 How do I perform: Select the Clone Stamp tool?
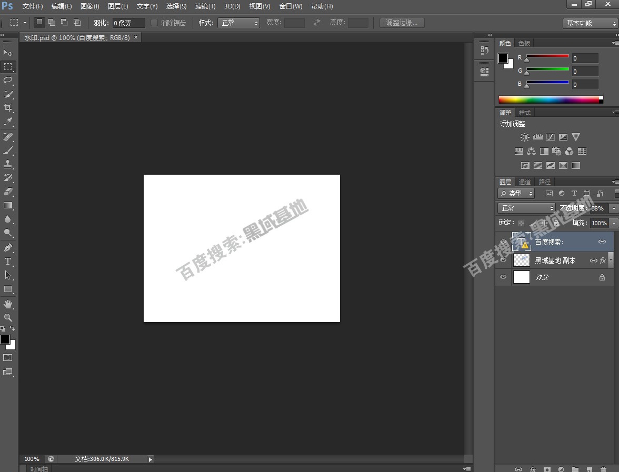pyautogui.click(x=8, y=164)
